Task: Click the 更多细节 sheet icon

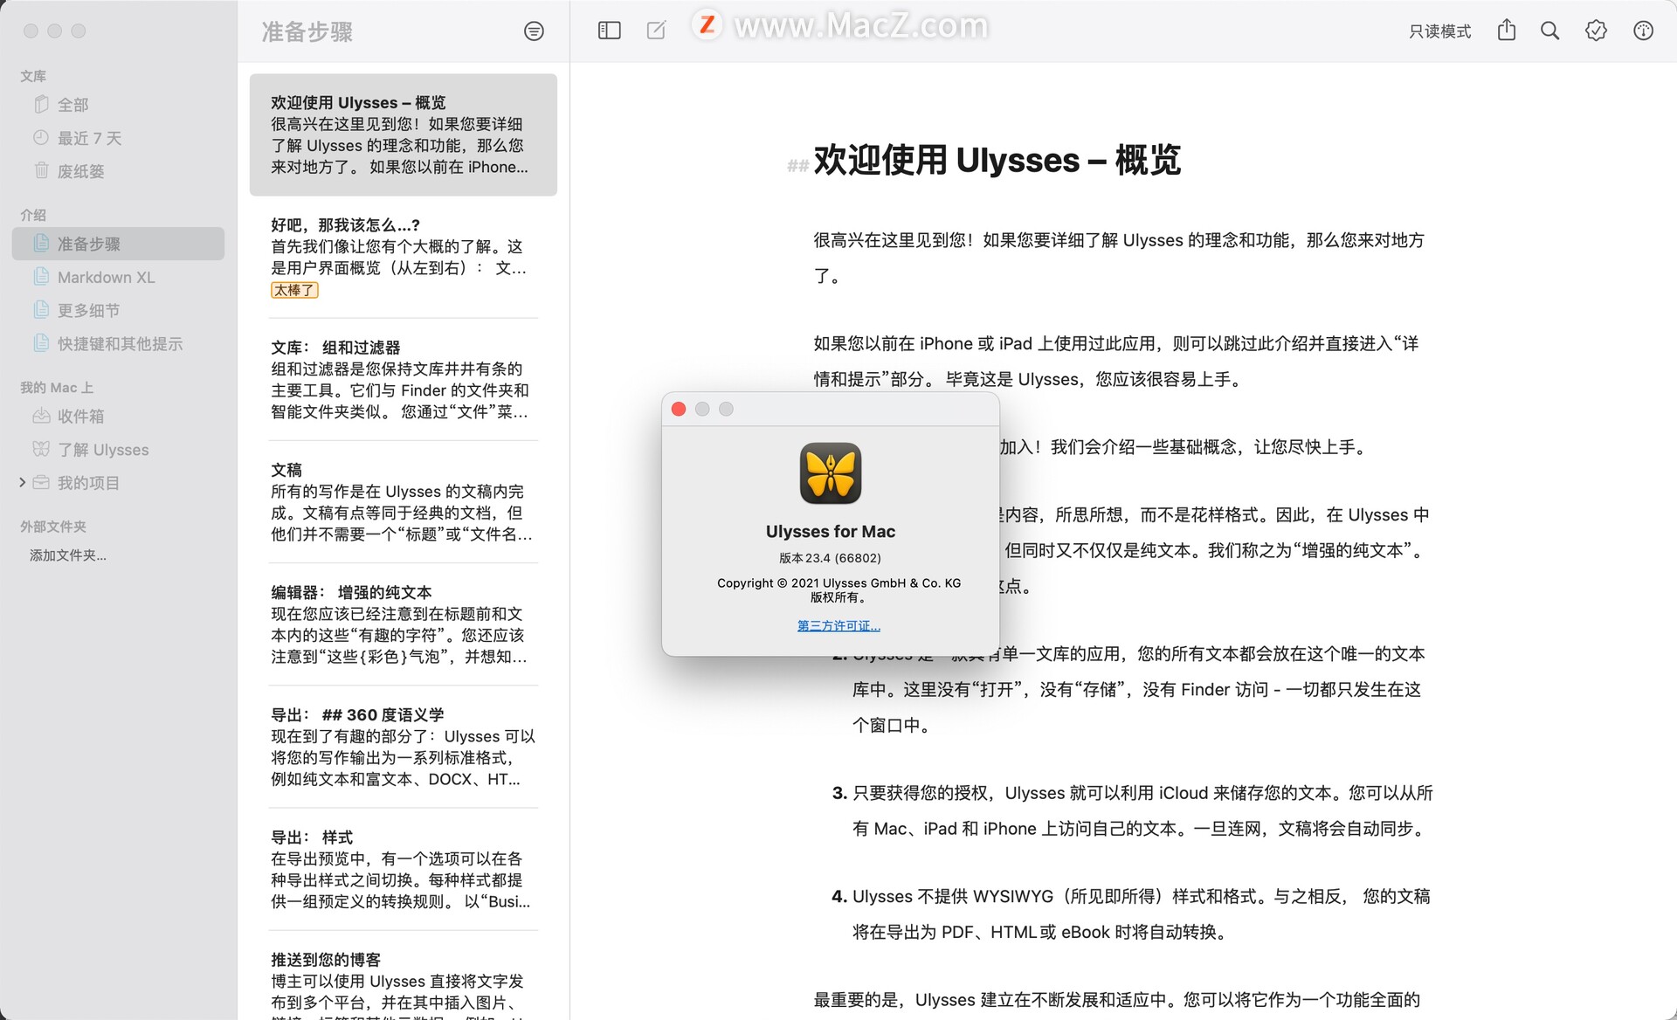Action: pyautogui.click(x=41, y=309)
